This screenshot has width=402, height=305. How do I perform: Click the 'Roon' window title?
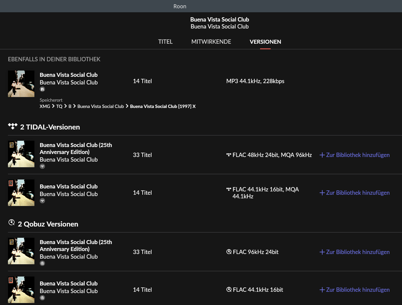tap(180, 6)
